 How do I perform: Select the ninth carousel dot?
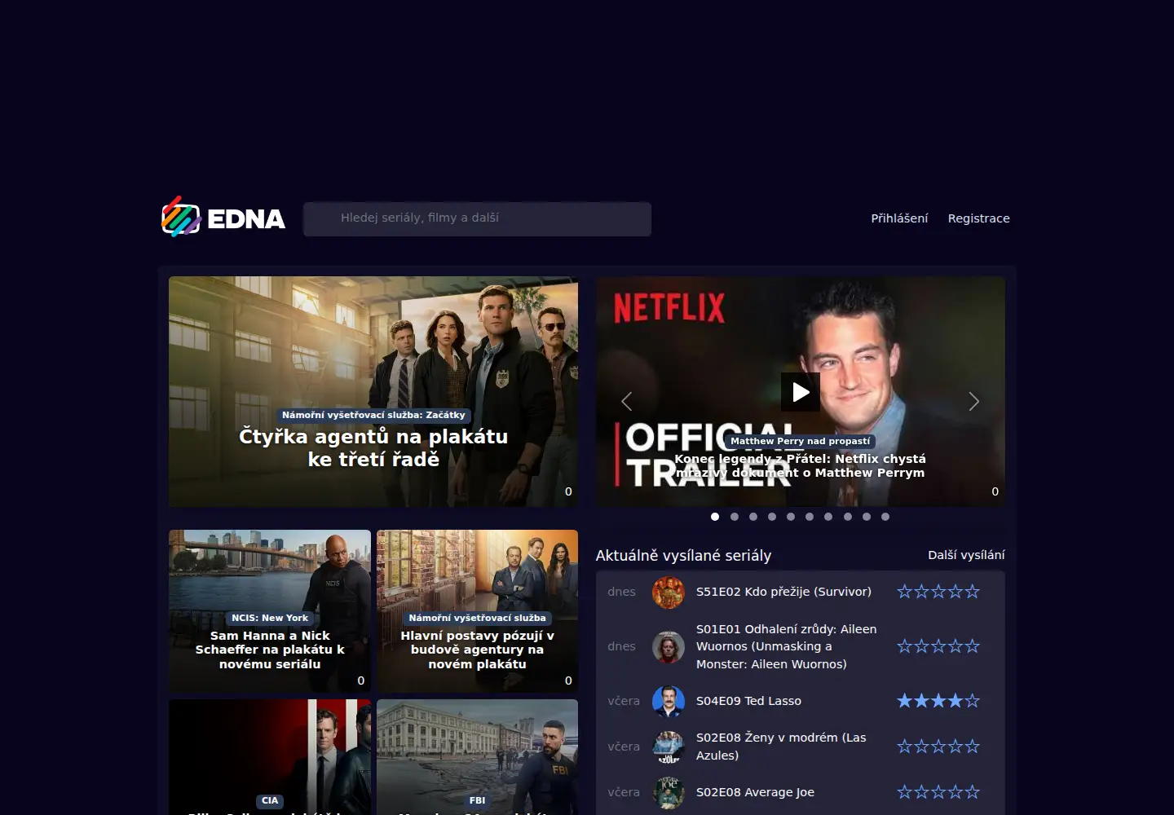(867, 517)
